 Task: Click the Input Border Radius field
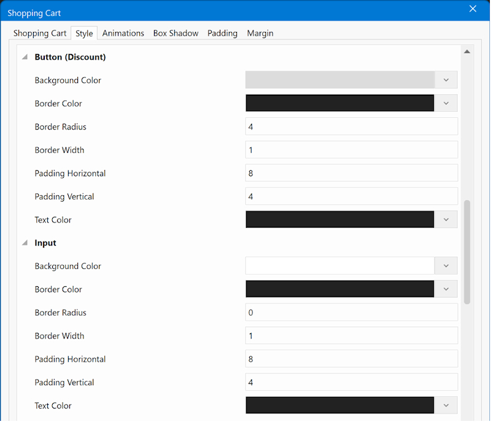coord(351,313)
